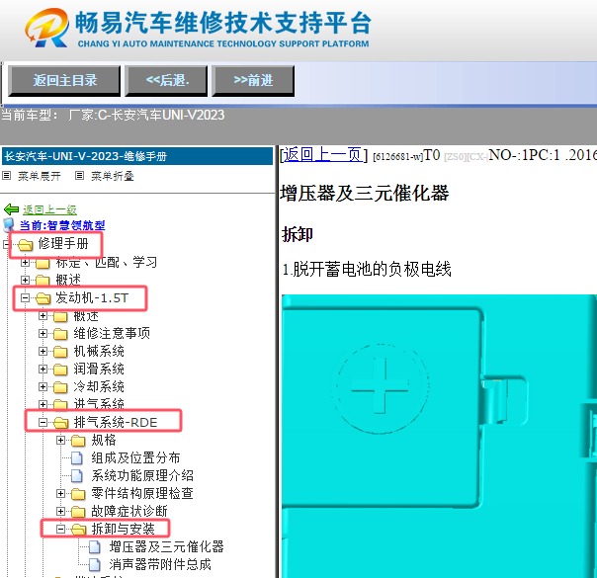Expand the top-level 概述 node
Viewport: 597px width, 578px height.
point(25,280)
